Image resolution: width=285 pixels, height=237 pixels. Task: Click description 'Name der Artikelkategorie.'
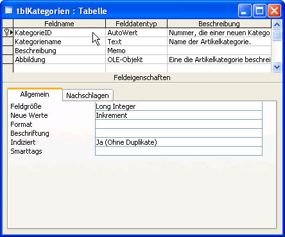click(x=219, y=42)
